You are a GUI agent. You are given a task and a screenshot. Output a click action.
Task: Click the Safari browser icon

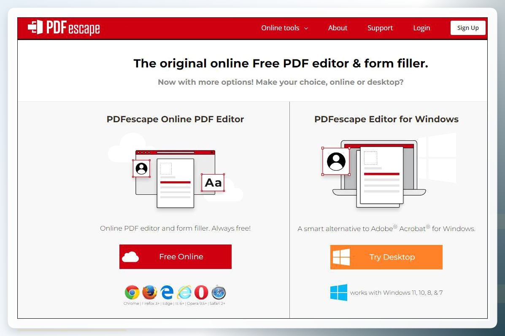click(x=219, y=292)
